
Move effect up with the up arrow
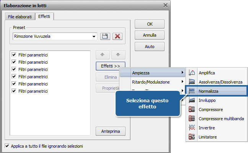(103, 55)
